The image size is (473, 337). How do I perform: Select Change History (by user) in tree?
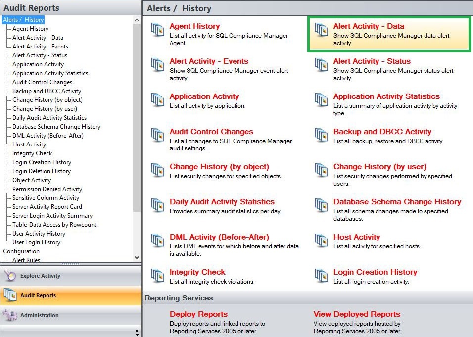click(x=45, y=108)
